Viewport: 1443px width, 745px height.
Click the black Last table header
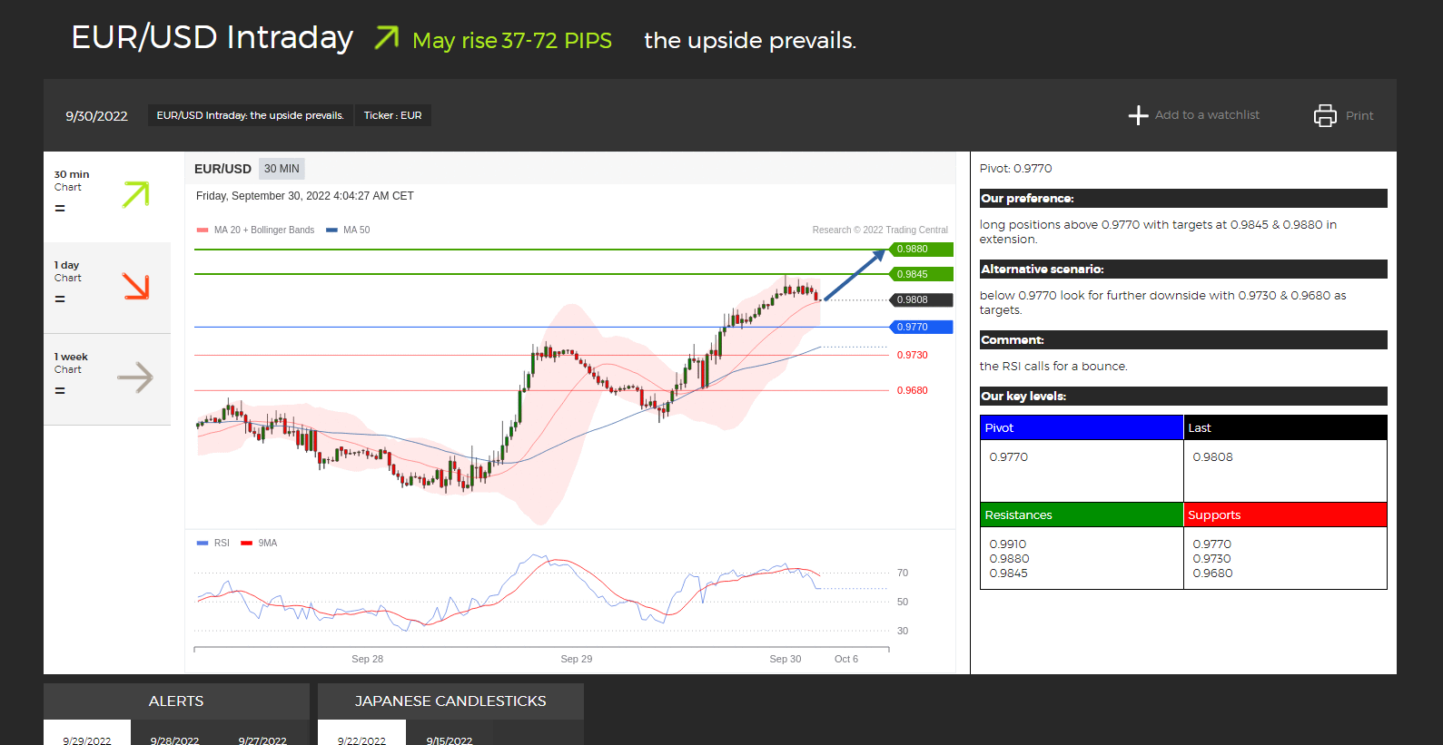[1285, 427]
